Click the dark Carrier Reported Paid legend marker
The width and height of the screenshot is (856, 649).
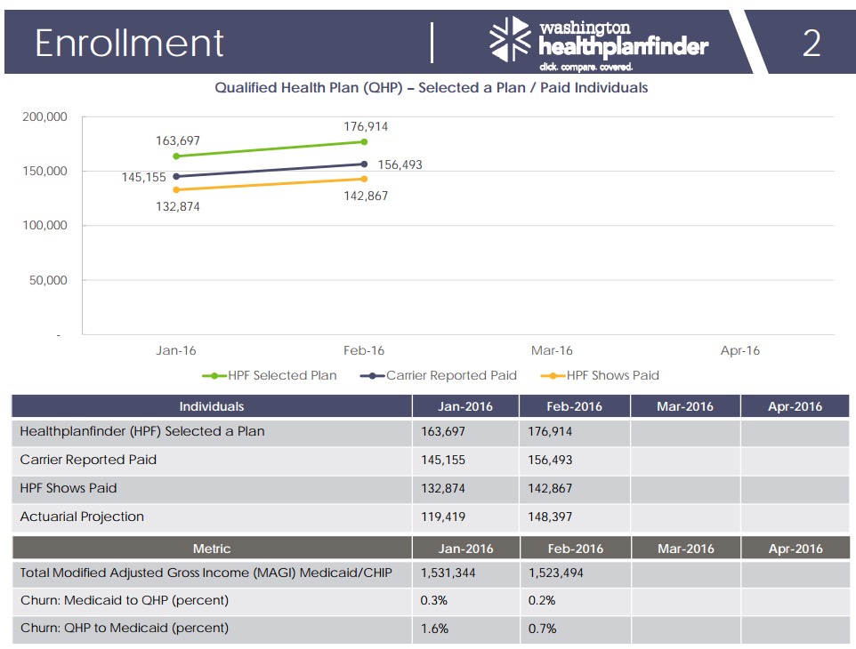[x=373, y=375]
